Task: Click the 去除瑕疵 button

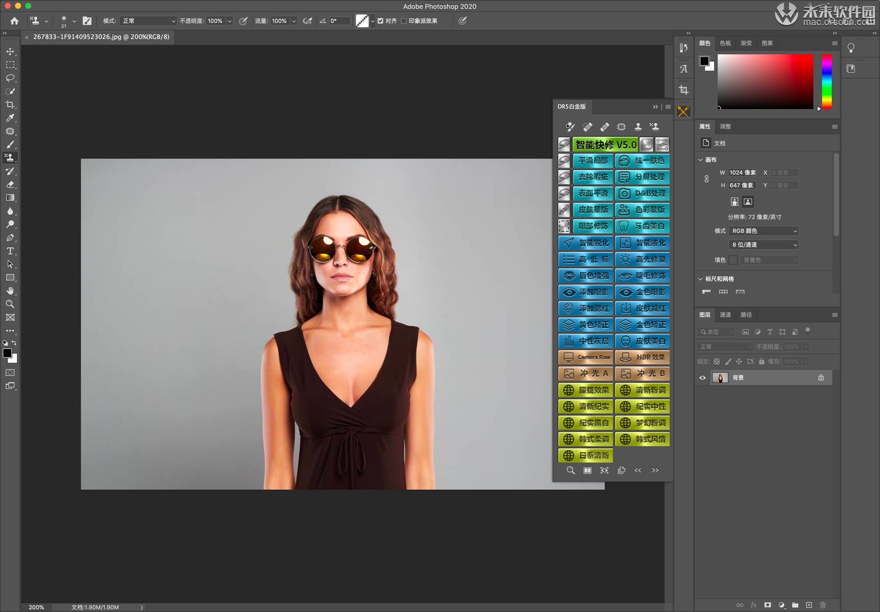Action: (x=593, y=177)
